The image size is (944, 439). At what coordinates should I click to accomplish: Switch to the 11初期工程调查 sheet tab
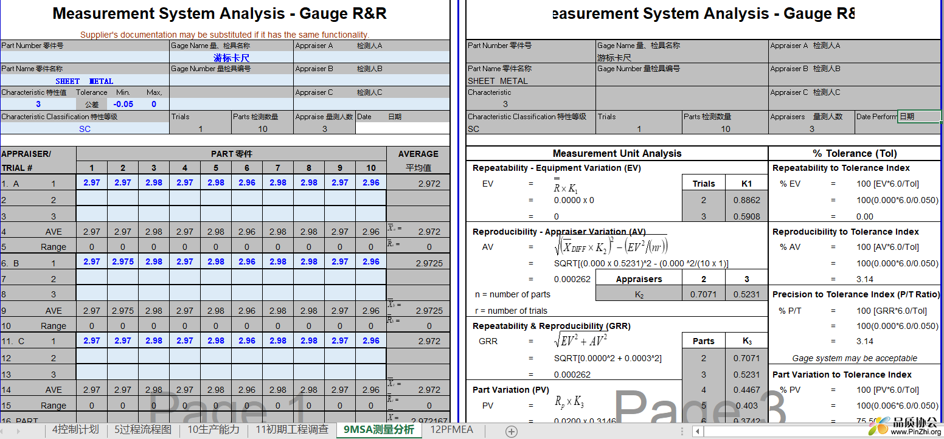292,430
